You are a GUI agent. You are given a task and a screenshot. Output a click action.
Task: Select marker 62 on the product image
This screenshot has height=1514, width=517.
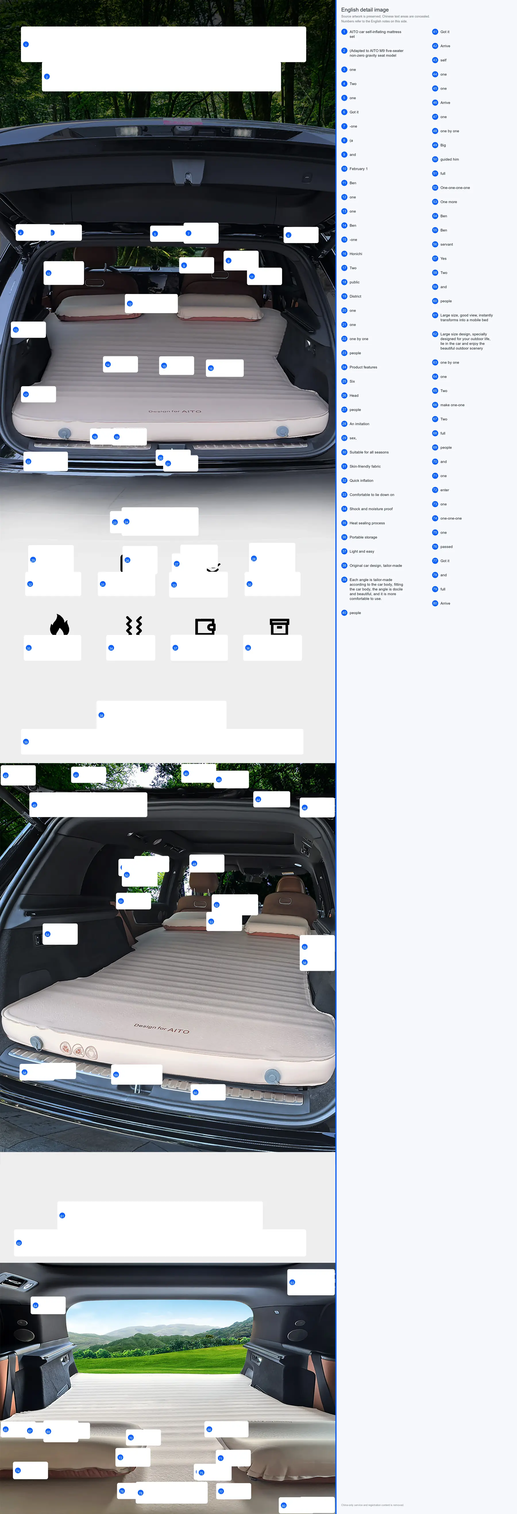19,1243
